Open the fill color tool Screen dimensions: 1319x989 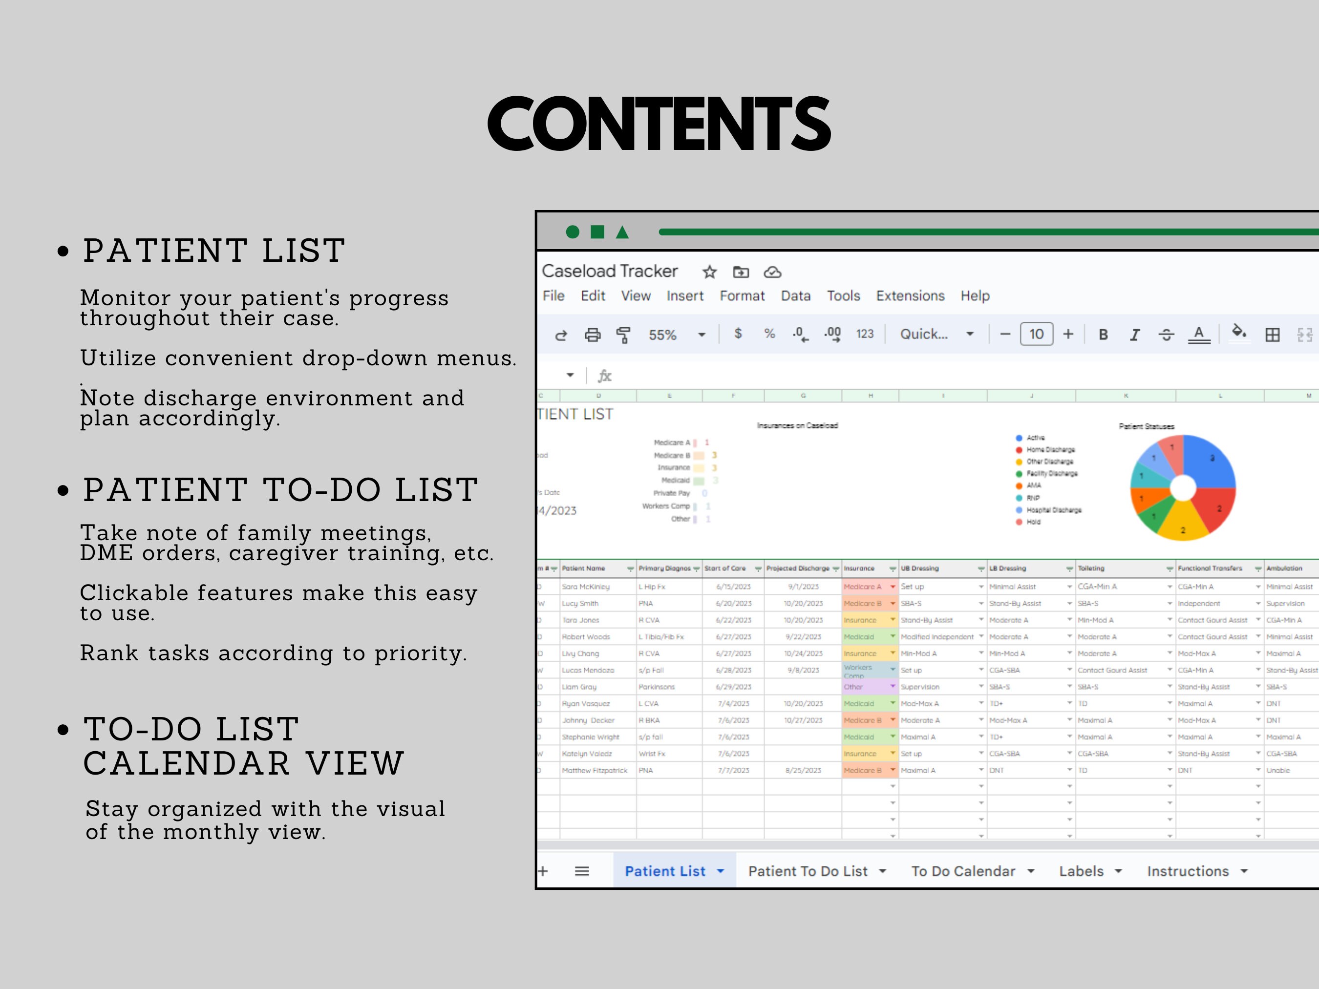click(1239, 335)
